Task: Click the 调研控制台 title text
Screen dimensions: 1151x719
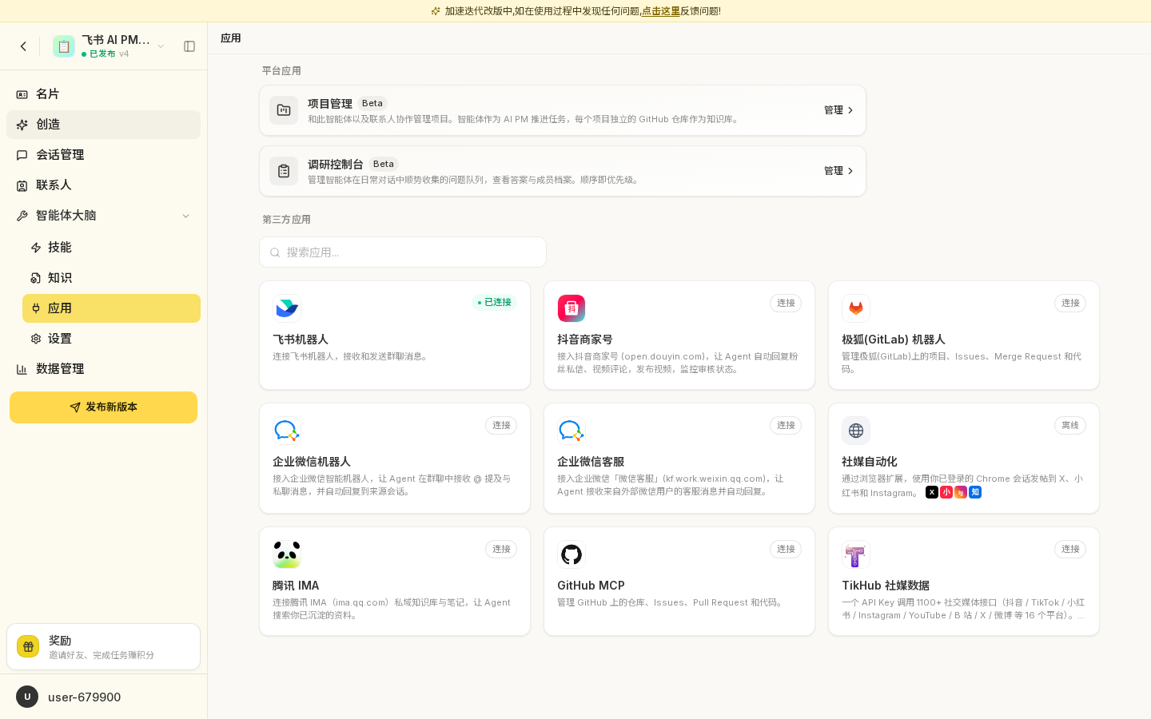Action: (x=336, y=165)
